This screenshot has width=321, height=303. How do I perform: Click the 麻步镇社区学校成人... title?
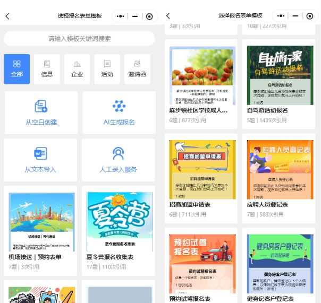click(x=198, y=110)
